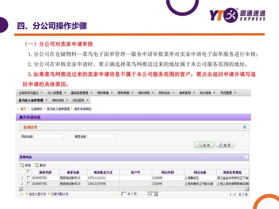Open the 仓库库存与盘点 dropdown menu
This screenshot has width=279, height=209.
pos(31,93)
